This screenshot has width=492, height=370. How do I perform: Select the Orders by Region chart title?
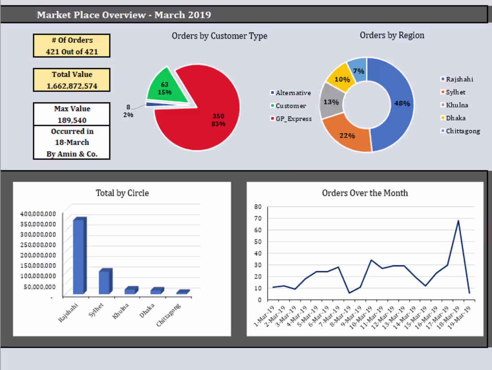(392, 35)
